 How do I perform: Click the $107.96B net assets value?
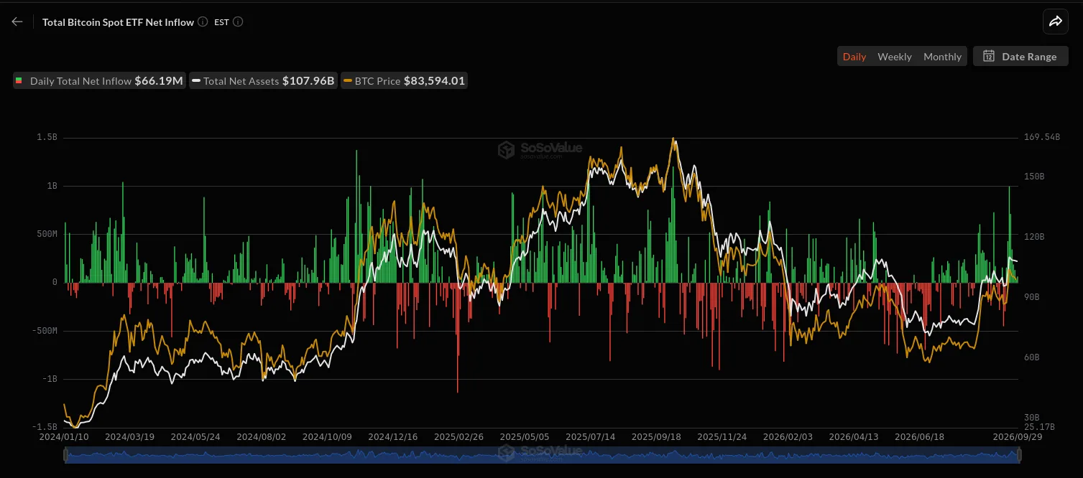308,81
